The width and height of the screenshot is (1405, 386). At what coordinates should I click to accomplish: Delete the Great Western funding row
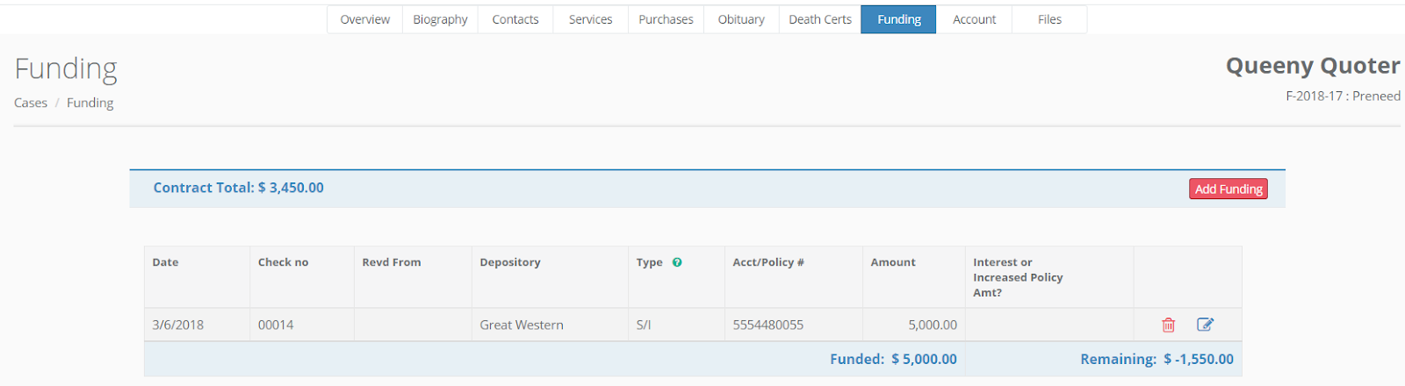pos(1168,325)
